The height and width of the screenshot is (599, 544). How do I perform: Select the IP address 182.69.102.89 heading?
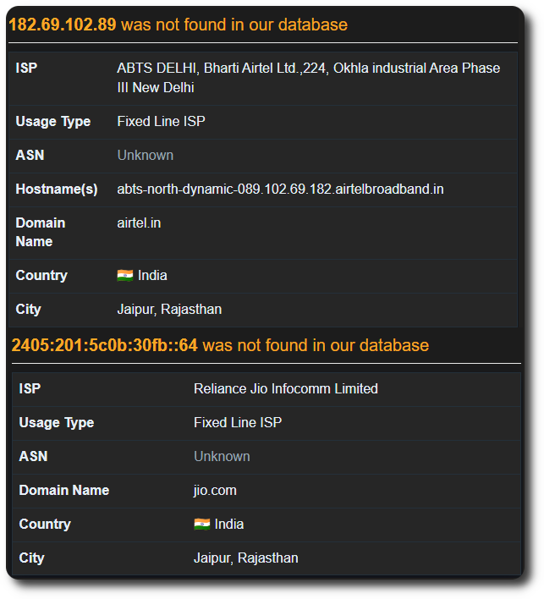[63, 25]
